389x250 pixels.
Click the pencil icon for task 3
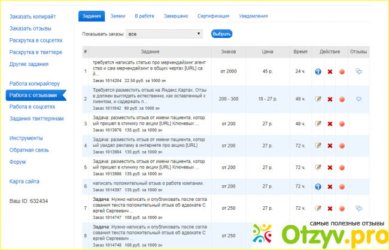click(x=318, y=124)
